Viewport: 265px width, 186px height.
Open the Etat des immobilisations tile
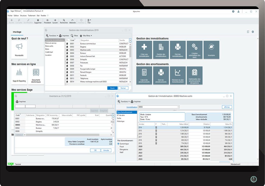coord(178,49)
